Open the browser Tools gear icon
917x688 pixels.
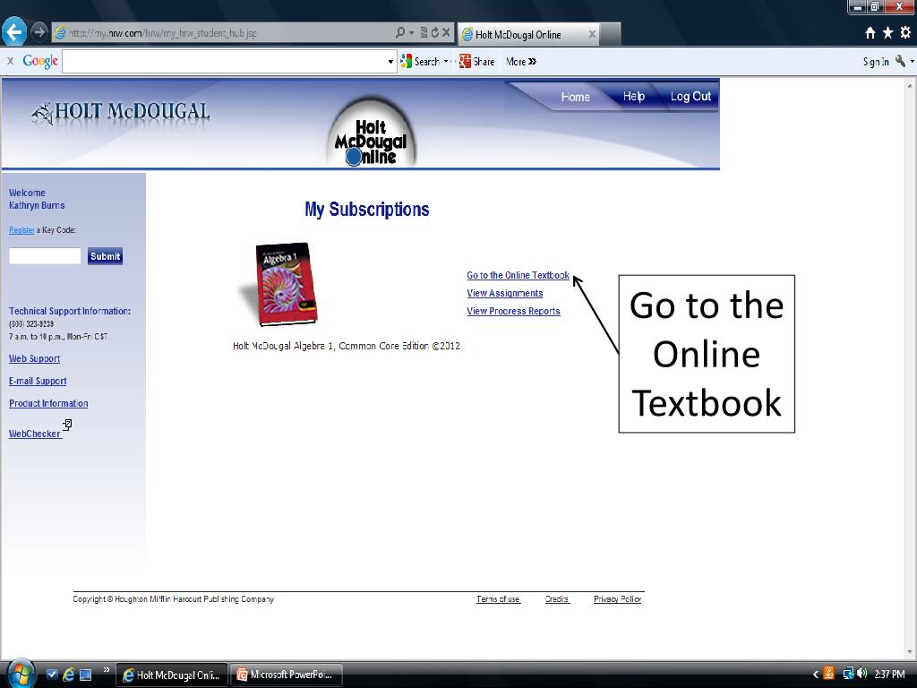[905, 33]
